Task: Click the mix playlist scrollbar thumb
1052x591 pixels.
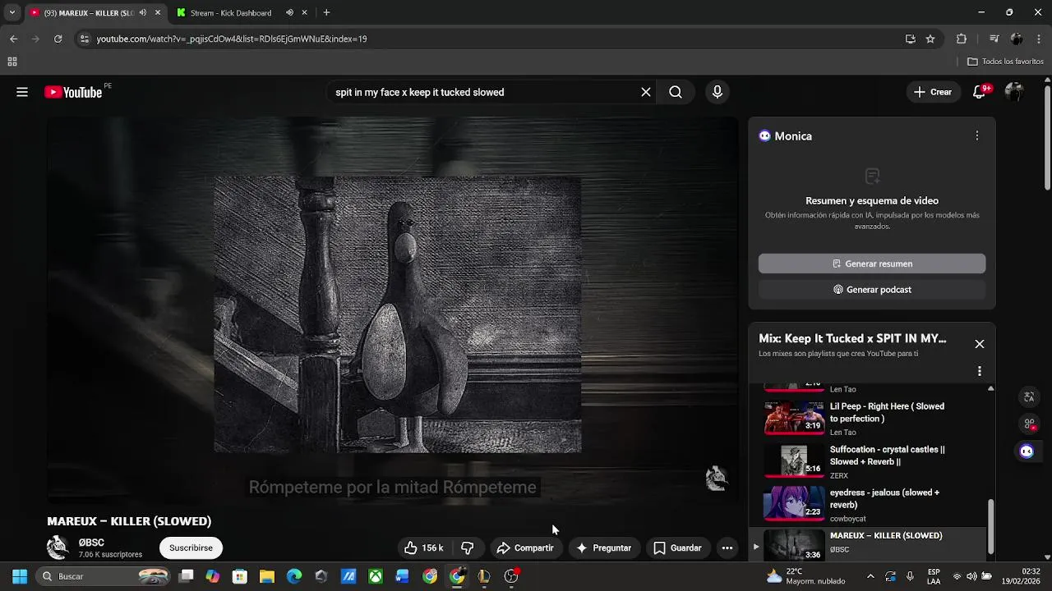Action: tap(990, 526)
